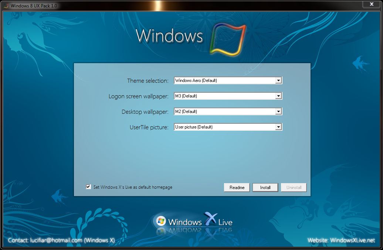The image size is (383, 250).
Task: Click the Theme selection label
Action: [148, 81]
